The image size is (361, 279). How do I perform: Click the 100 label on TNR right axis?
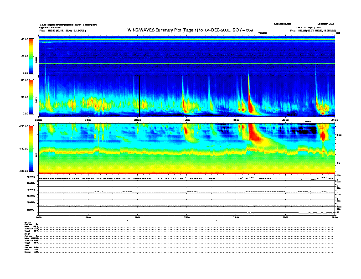point(339,135)
